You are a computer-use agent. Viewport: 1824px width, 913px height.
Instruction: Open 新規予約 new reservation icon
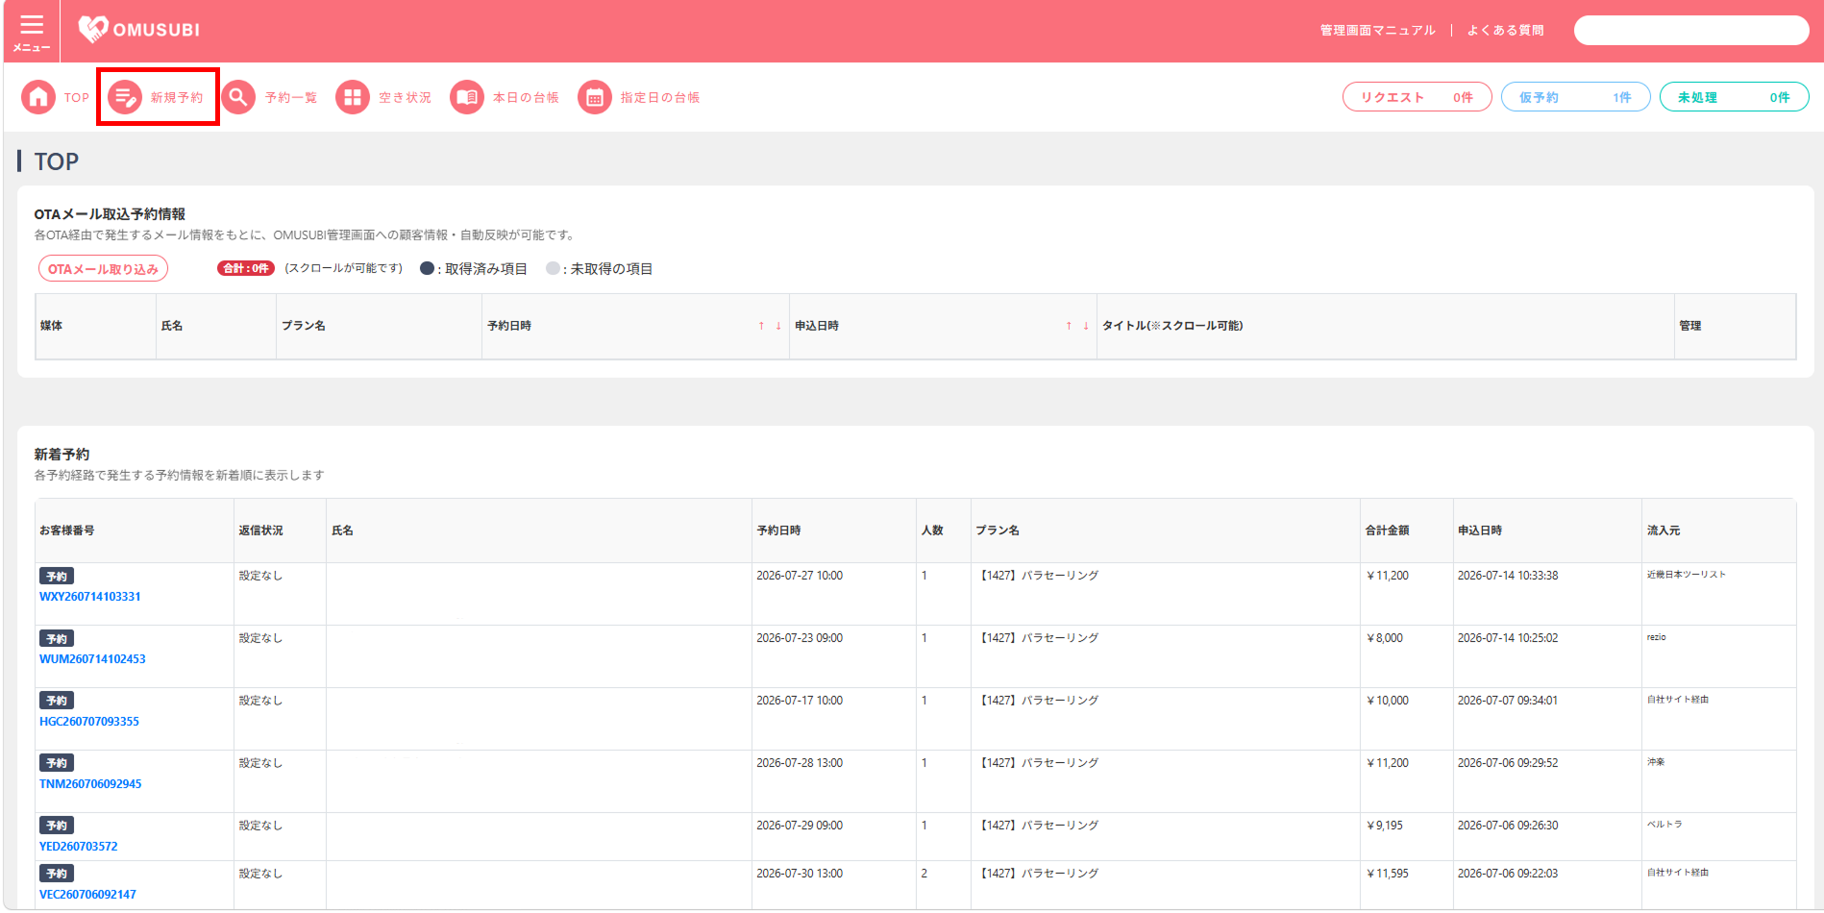pyautogui.click(x=125, y=97)
